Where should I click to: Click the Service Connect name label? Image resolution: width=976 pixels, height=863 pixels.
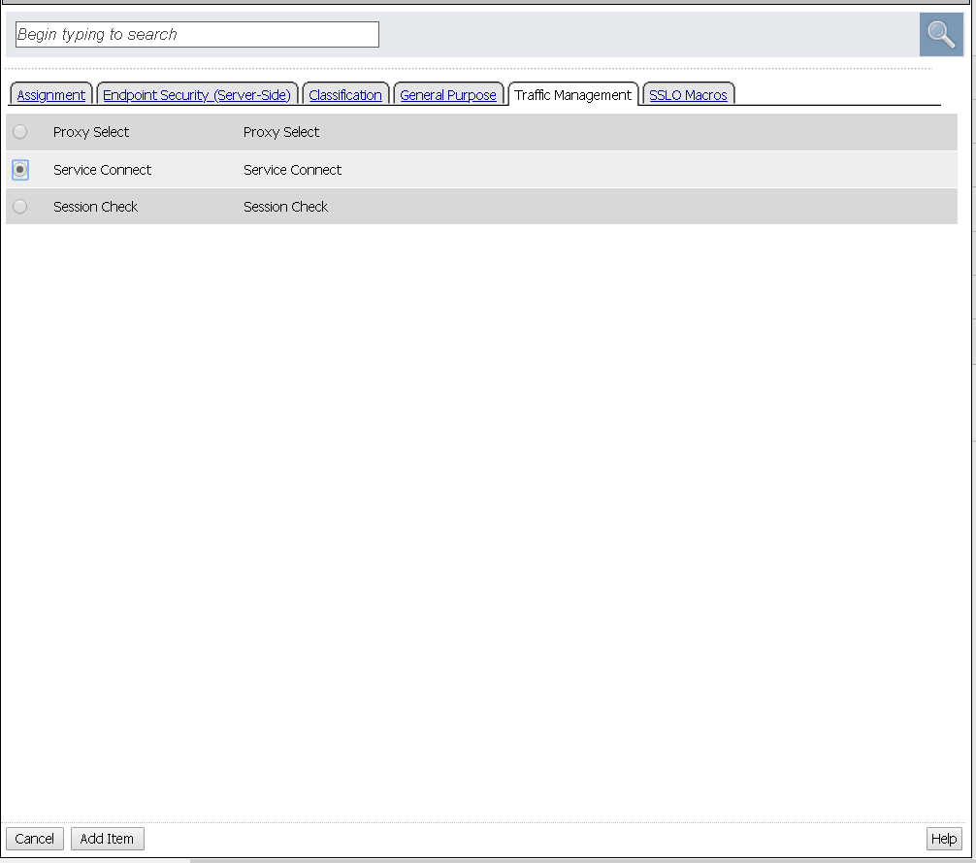point(102,169)
